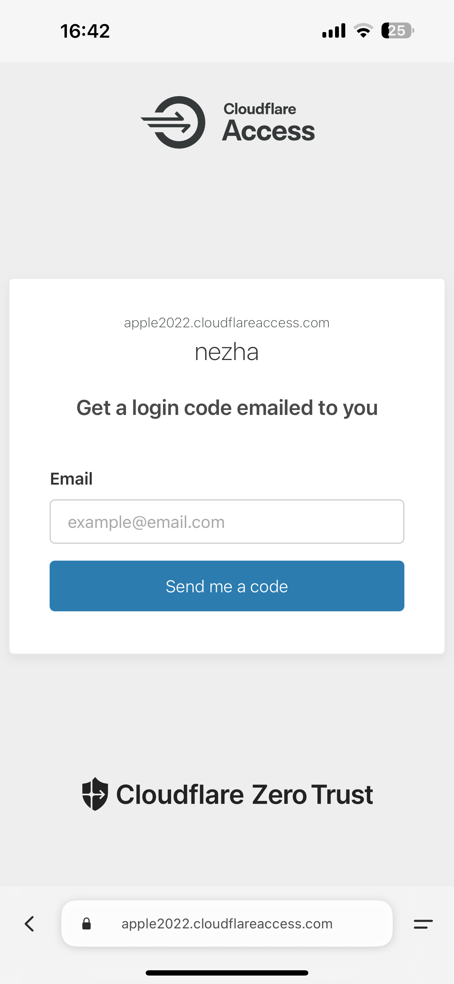Click the Send me a code button
Image resolution: width=454 pixels, height=984 pixels.
coord(227,586)
